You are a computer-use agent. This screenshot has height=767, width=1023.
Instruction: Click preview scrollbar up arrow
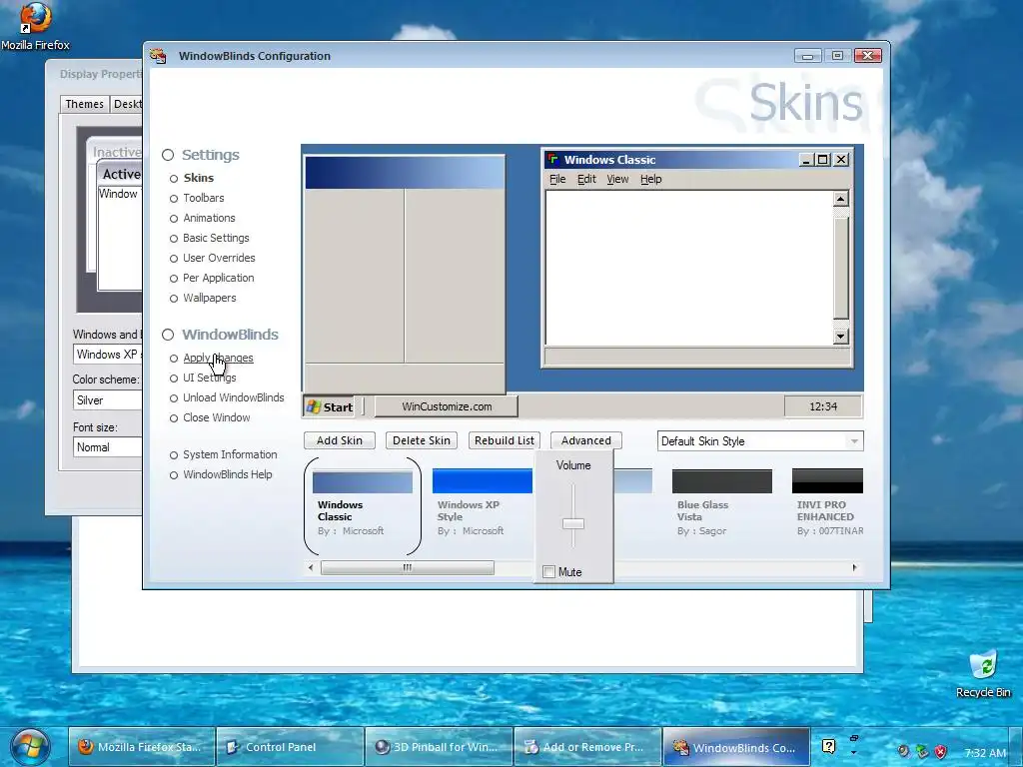click(840, 199)
